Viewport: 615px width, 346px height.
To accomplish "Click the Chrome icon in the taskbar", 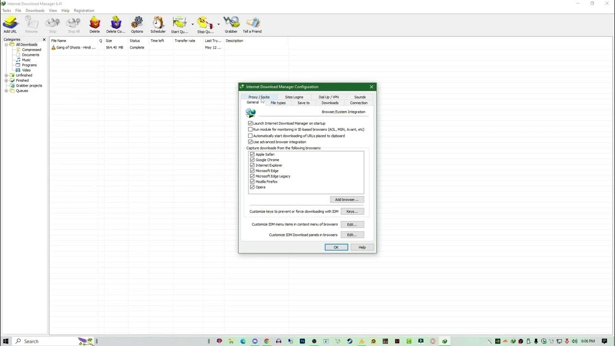I will click(x=266, y=341).
